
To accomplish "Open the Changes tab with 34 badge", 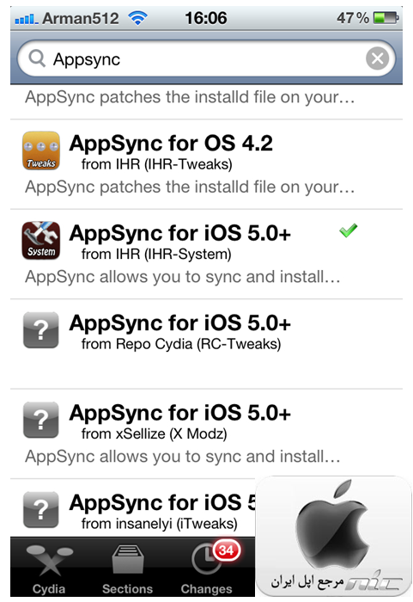I will coord(207,569).
